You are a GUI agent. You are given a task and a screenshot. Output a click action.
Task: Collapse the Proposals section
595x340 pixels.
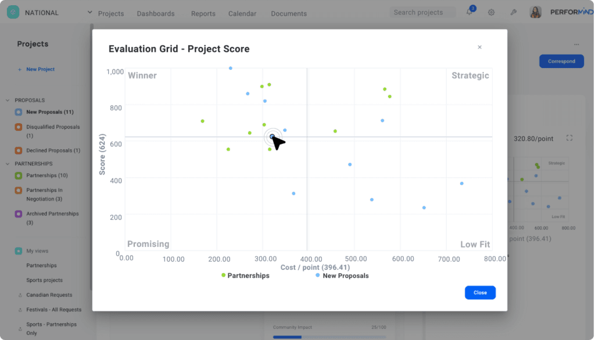pos(8,100)
